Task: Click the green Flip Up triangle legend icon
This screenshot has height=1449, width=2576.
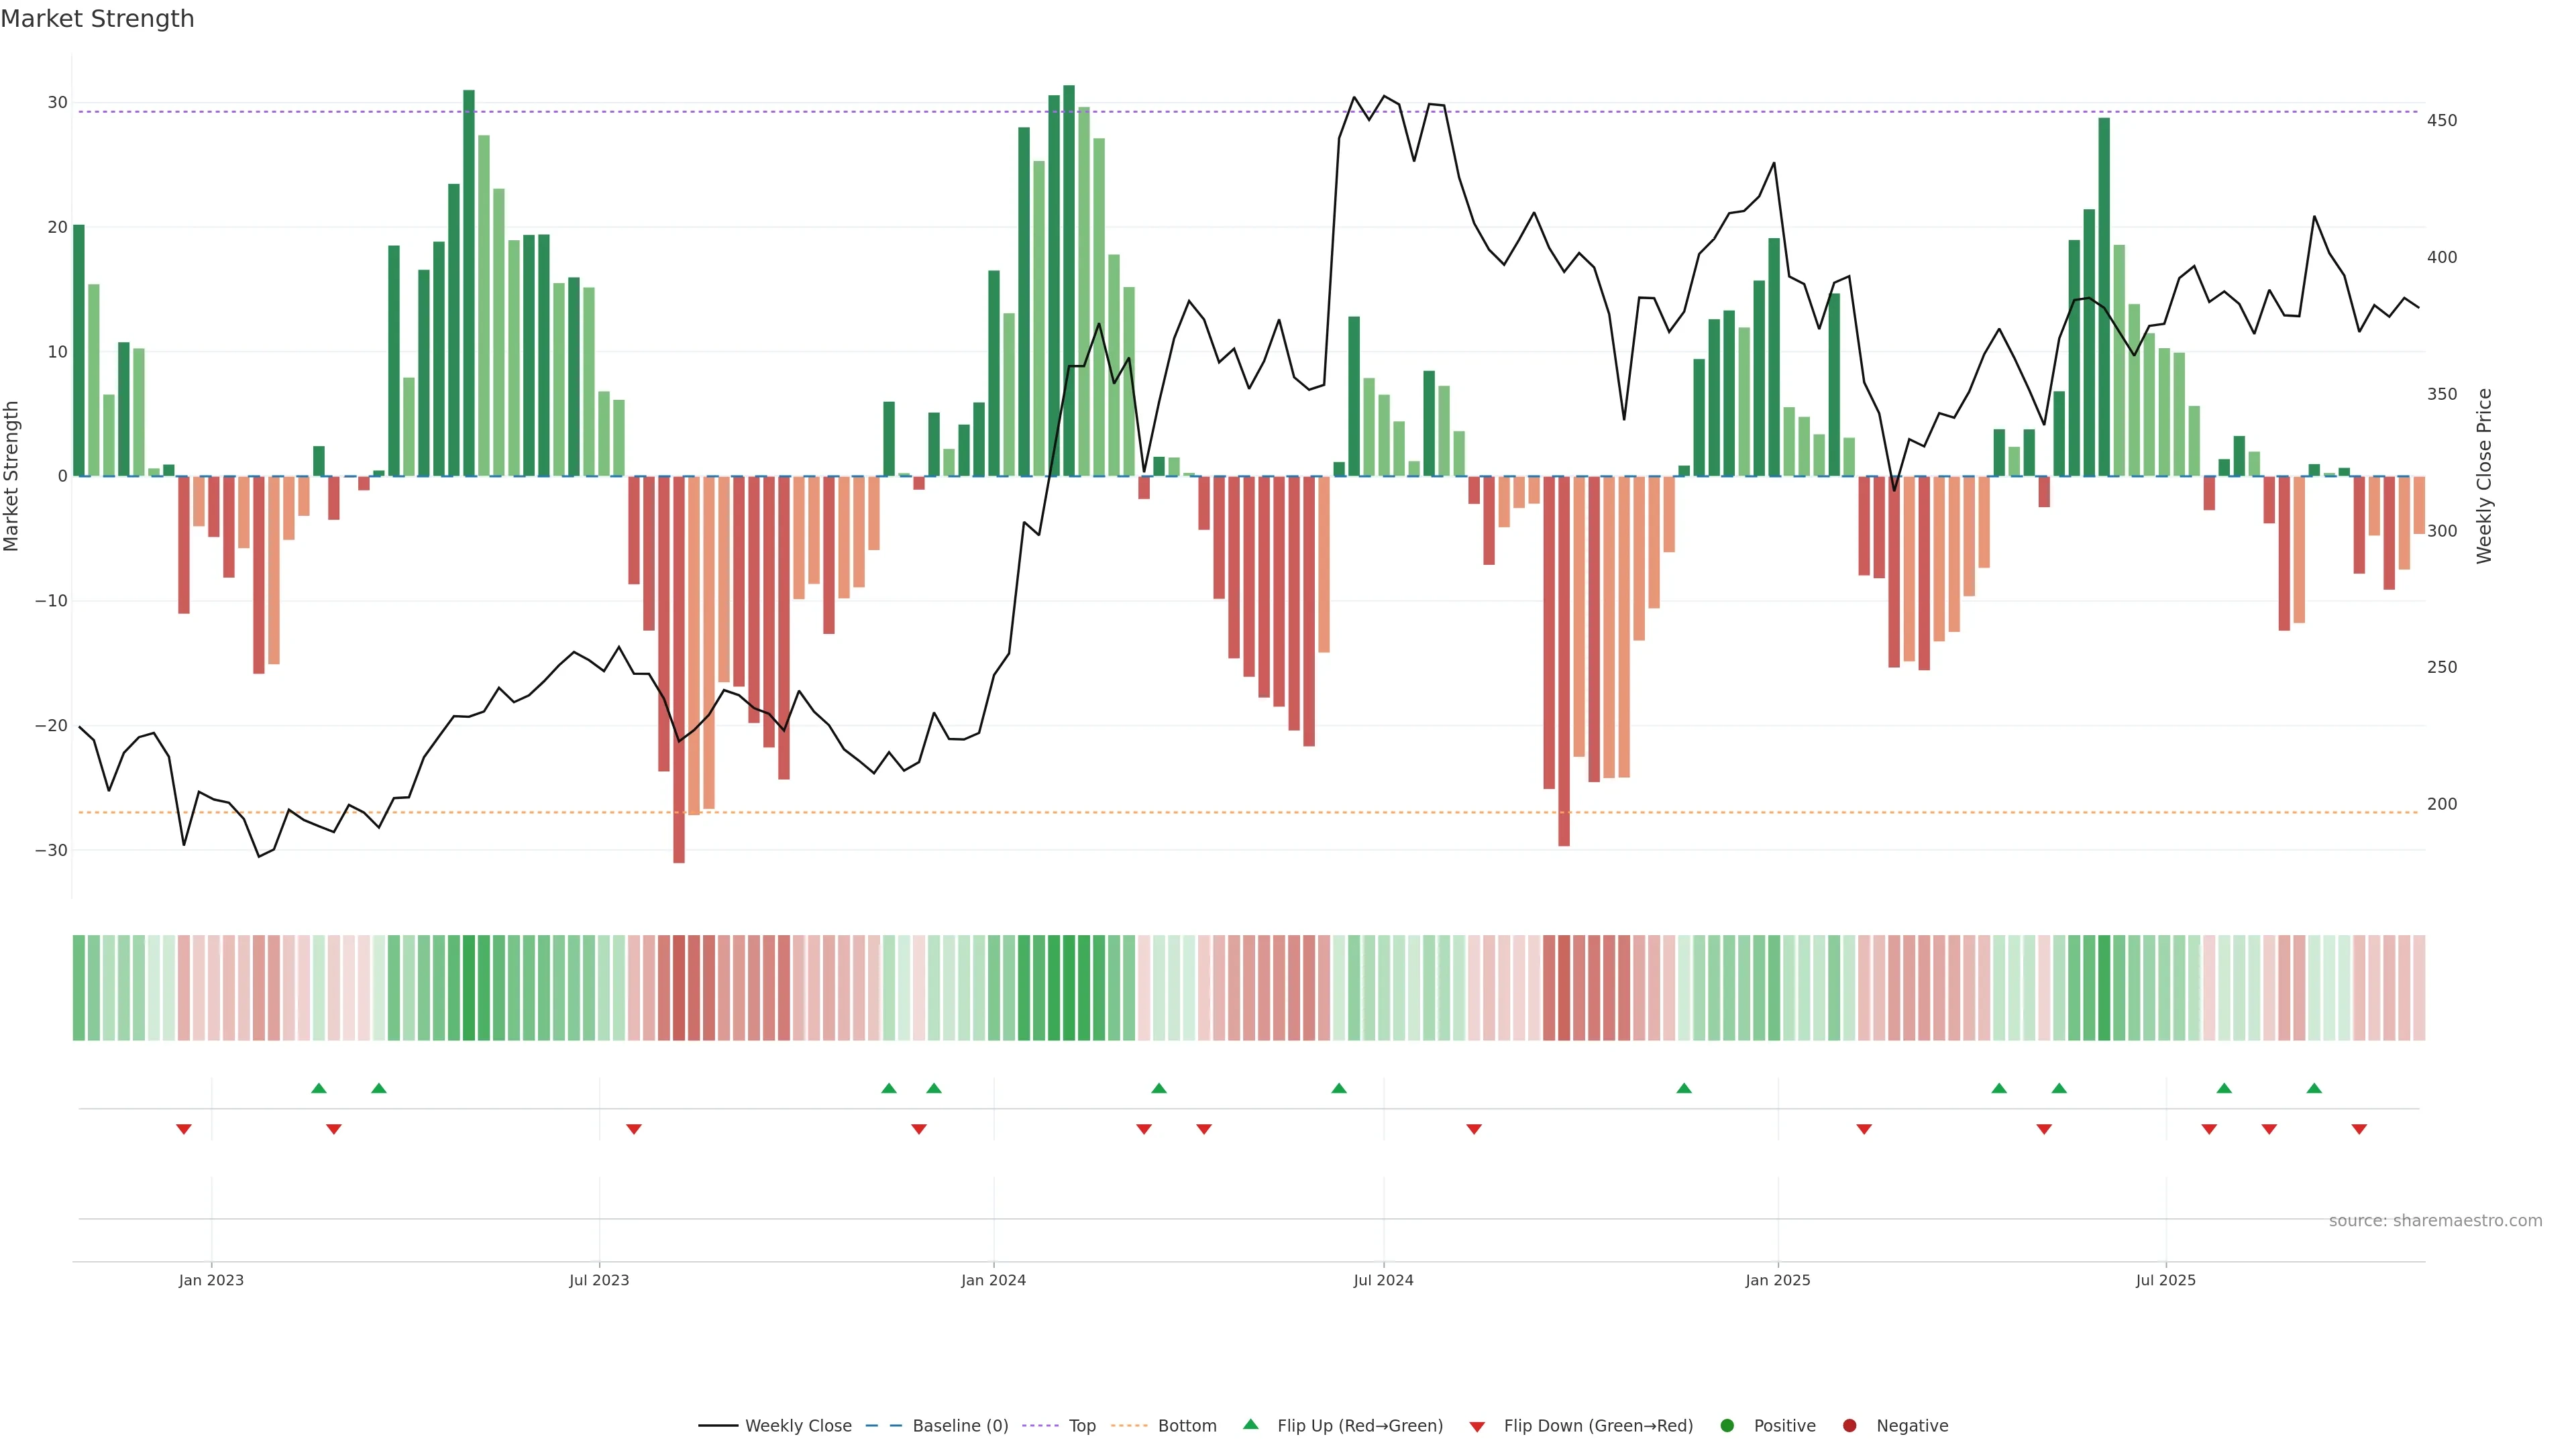Action: click(x=1250, y=1425)
